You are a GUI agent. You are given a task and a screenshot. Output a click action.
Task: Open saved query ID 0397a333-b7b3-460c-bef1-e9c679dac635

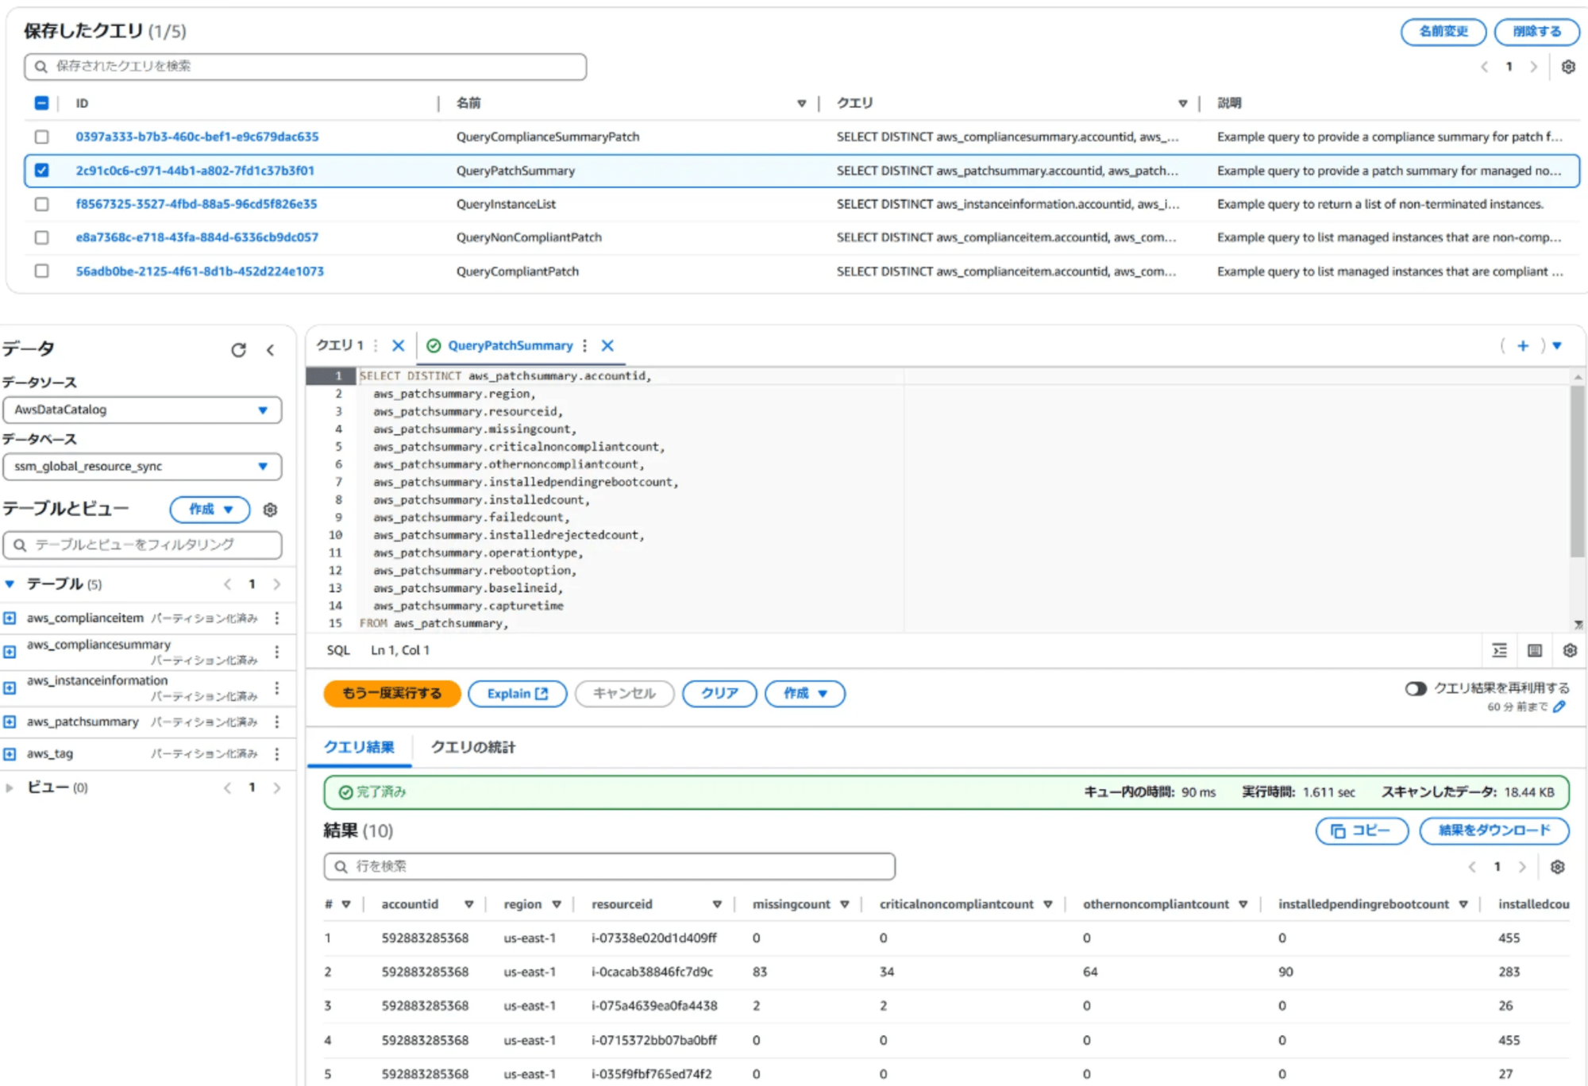197,137
